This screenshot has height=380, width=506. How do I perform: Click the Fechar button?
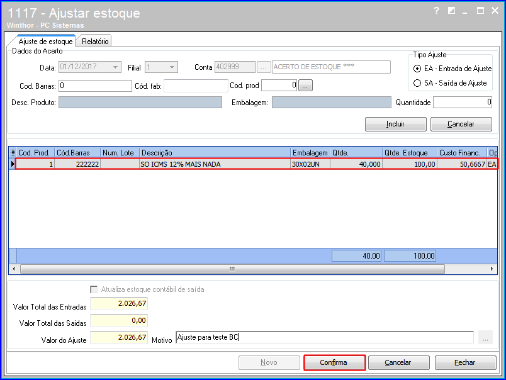[465, 362]
